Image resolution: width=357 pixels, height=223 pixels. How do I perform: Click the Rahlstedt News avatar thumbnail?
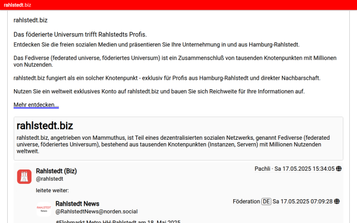44,209
